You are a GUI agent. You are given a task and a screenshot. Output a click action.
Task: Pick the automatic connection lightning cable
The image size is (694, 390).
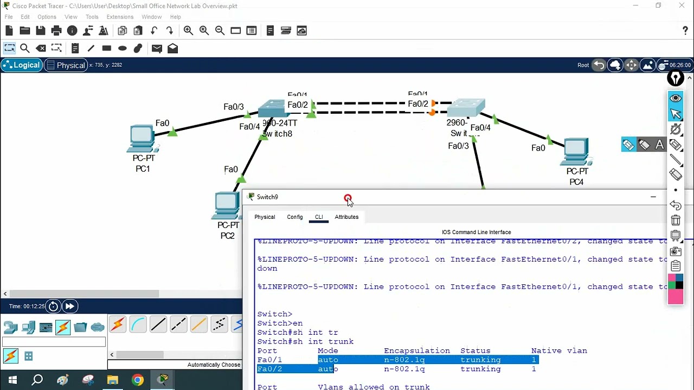coord(118,324)
